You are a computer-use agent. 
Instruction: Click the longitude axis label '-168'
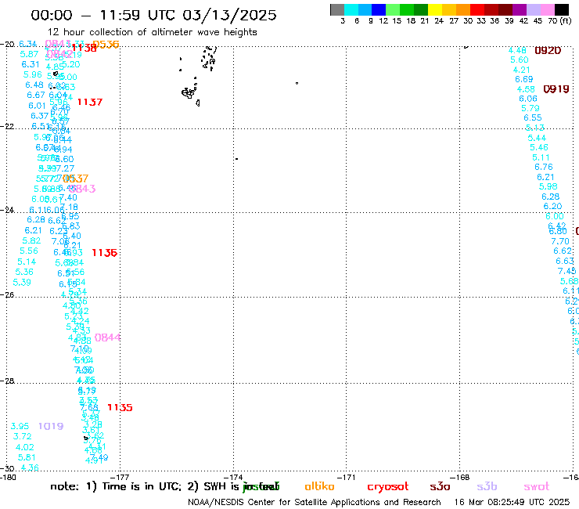pyautogui.click(x=460, y=477)
